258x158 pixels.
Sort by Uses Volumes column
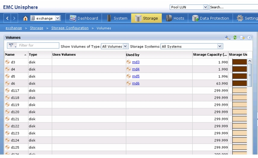tap(89, 54)
